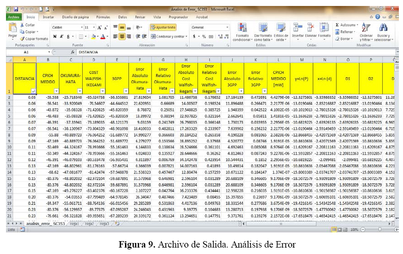403x254 pixels.
Task: Expand the DISTANCIA column filter arrow
Action: pyautogui.click(x=33, y=91)
